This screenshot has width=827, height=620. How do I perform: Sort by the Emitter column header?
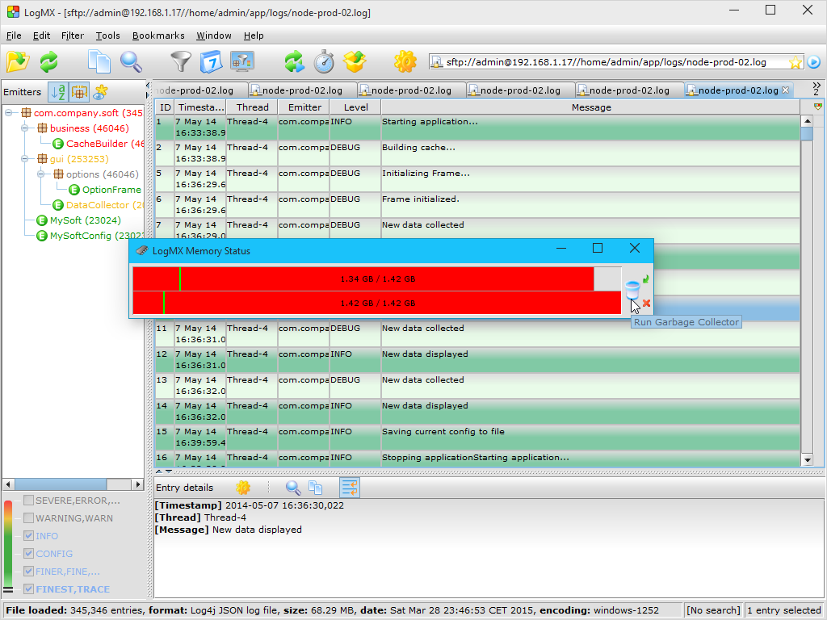304,107
